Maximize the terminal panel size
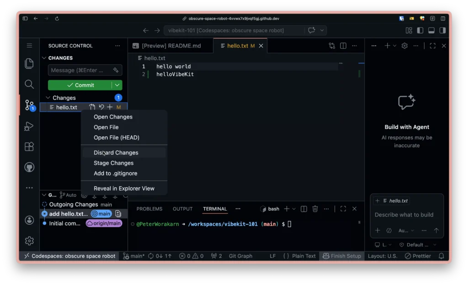Viewport: 468px width, 285px height. (x=343, y=209)
